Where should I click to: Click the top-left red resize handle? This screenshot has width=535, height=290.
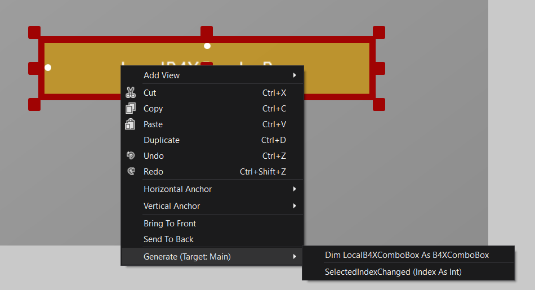pos(34,32)
